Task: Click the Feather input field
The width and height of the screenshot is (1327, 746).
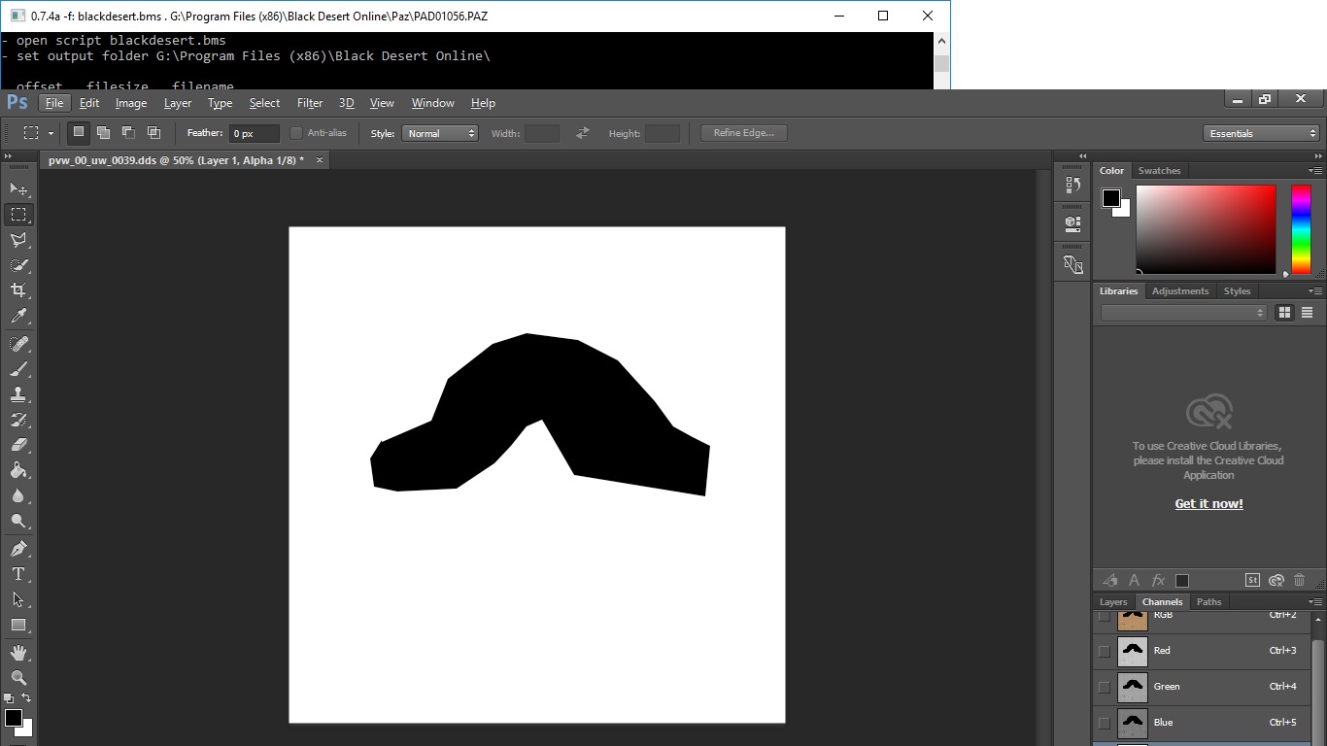Action: tap(254, 133)
